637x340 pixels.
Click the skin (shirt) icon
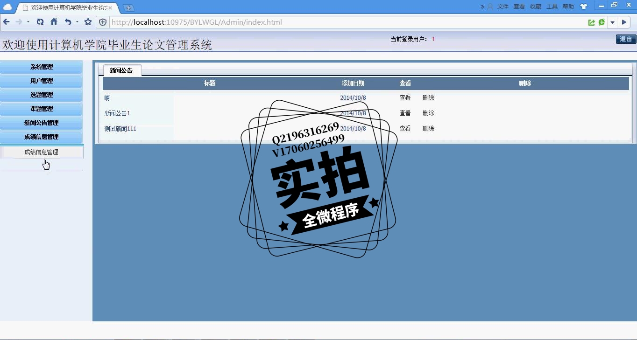(584, 7)
